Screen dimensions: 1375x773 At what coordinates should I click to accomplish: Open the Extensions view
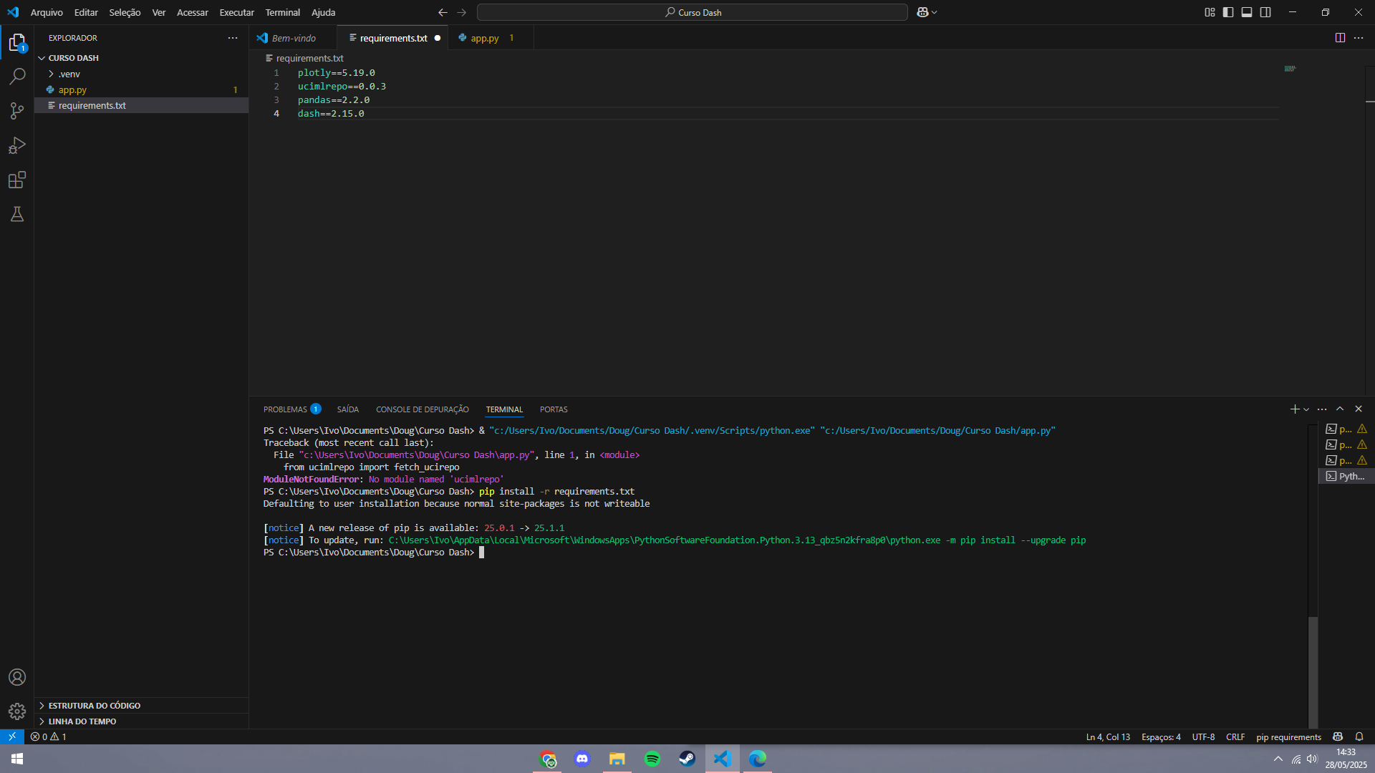(x=17, y=180)
